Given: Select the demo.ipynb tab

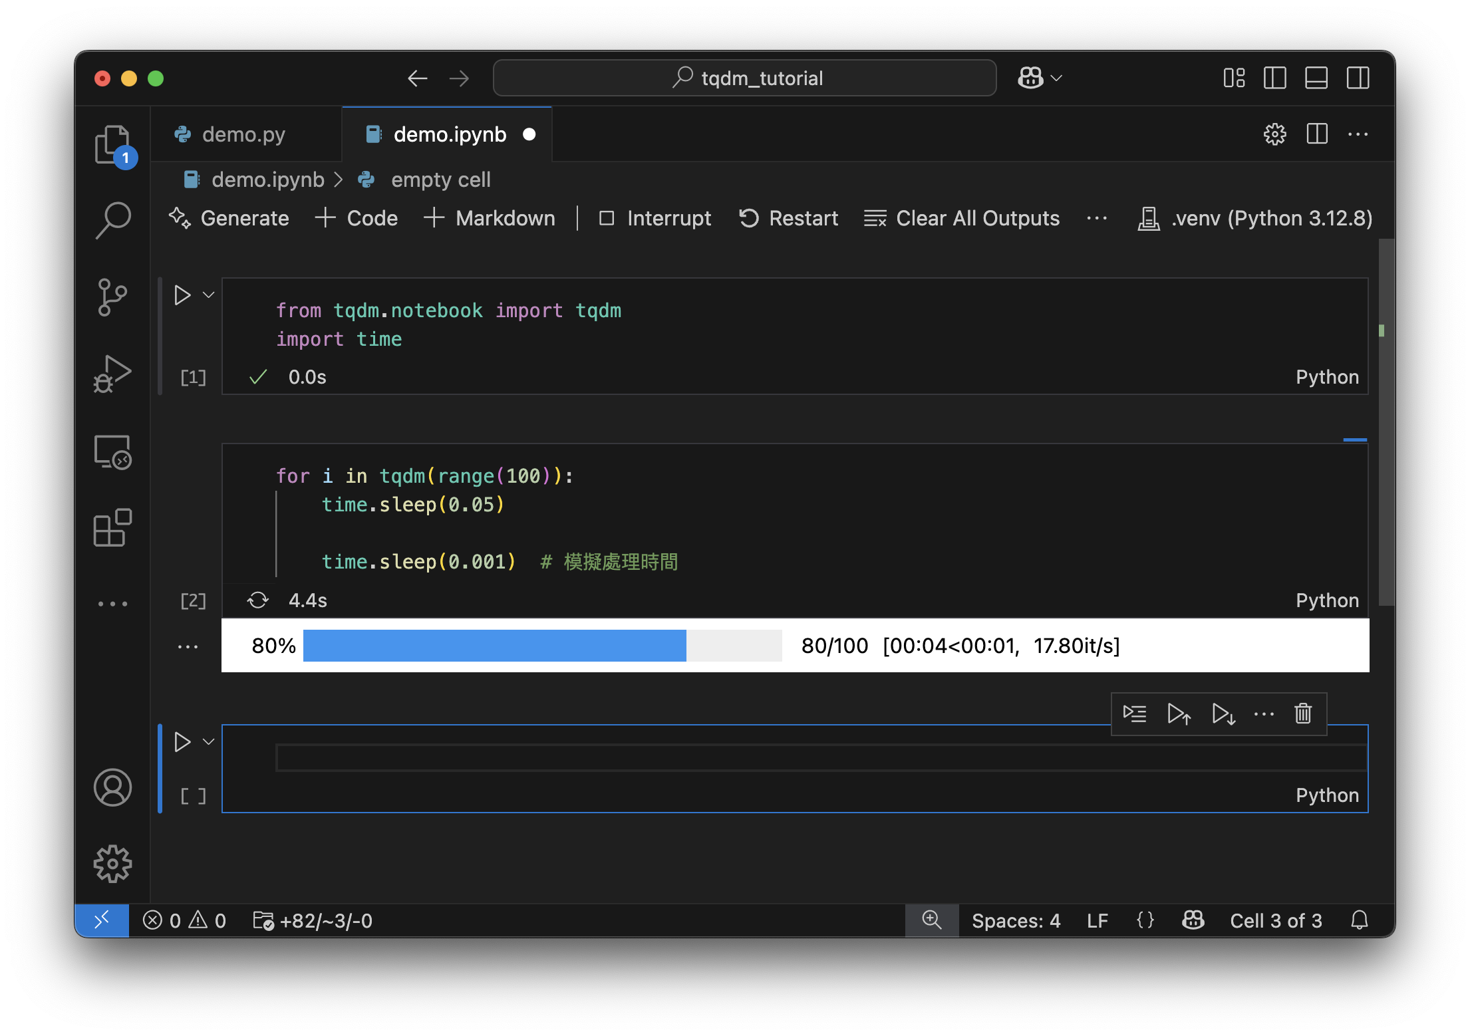Looking at the screenshot, I should (x=447, y=134).
